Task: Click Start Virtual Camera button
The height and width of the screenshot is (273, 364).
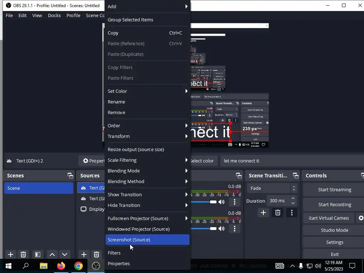Action: click(x=329, y=218)
